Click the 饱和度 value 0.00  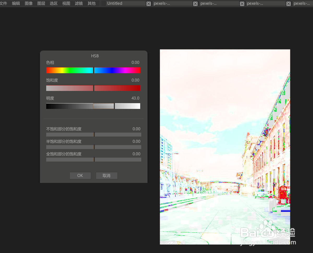point(135,80)
